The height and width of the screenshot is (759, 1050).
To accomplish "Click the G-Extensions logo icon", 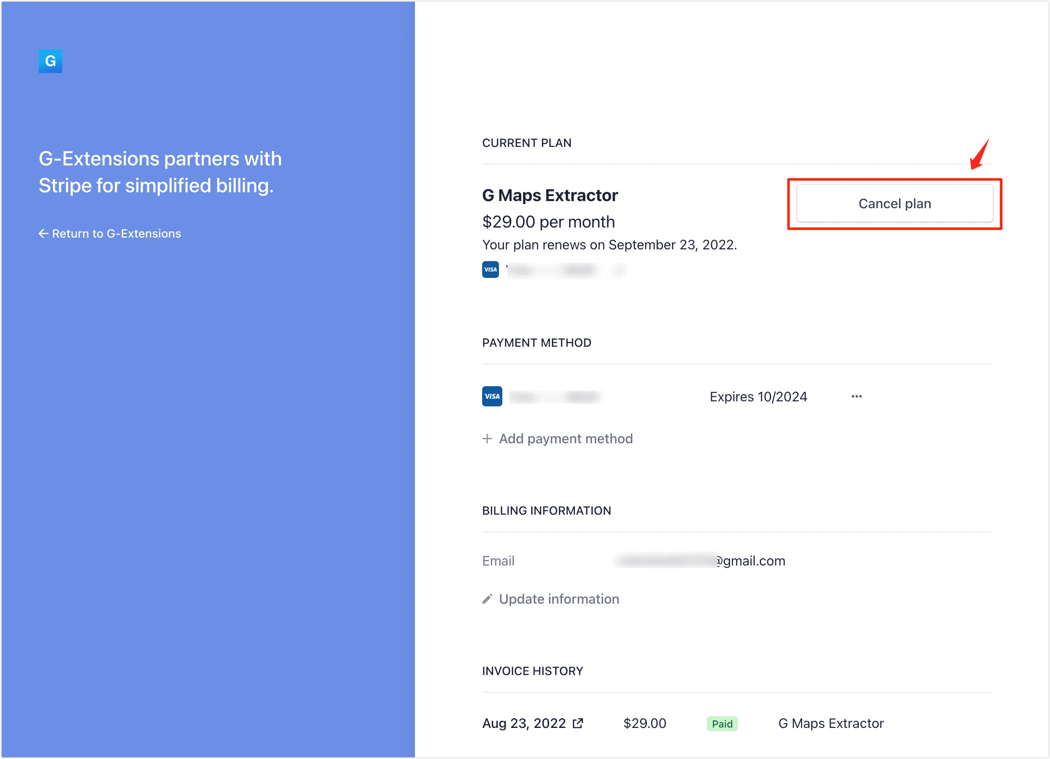I will point(50,61).
